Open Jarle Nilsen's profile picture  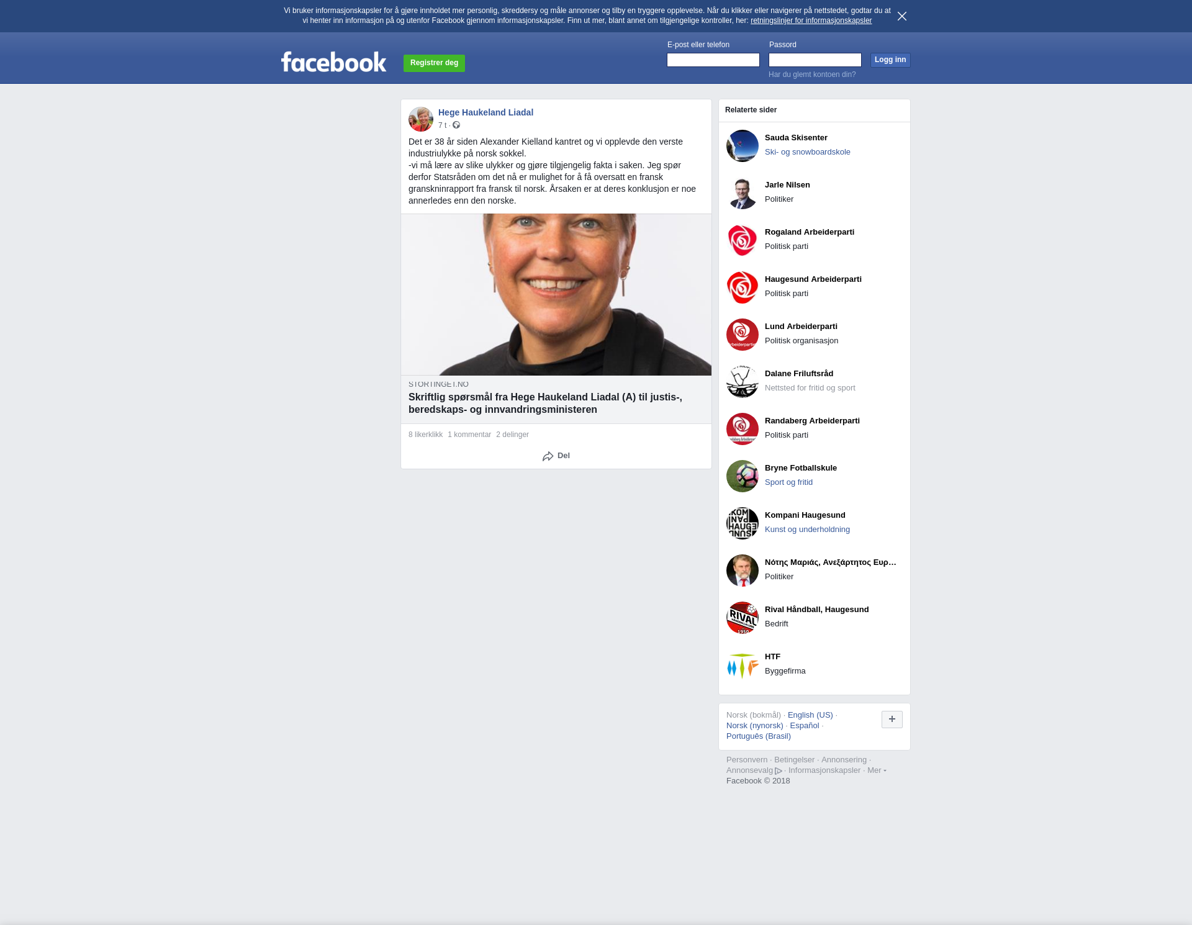click(x=743, y=193)
